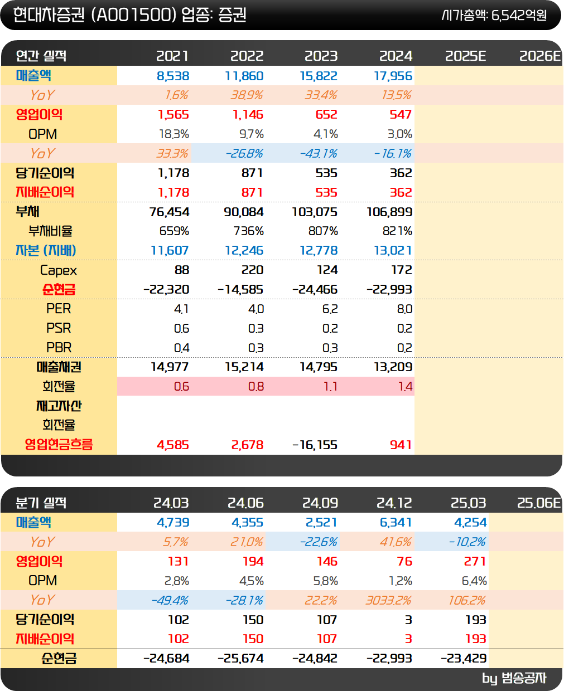Click the annual 순현금 value -14,585
Image resolution: width=564 pixels, height=691 pixels.
(240, 290)
